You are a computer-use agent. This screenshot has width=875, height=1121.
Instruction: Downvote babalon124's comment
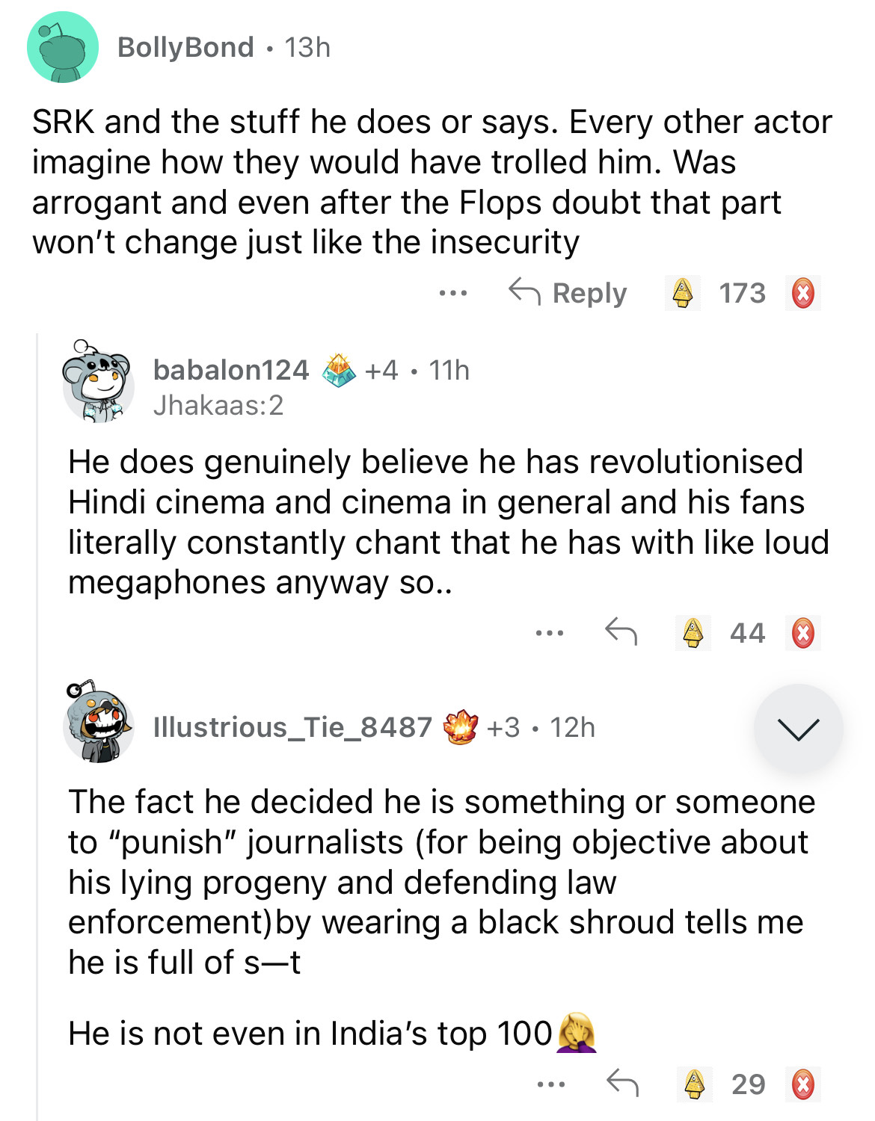(803, 633)
